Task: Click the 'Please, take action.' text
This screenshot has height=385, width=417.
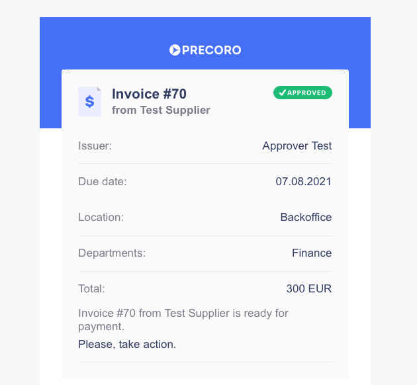Action: (127, 345)
